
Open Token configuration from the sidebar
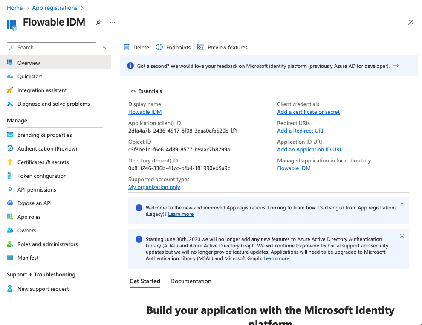pyautogui.click(x=41, y=176)
